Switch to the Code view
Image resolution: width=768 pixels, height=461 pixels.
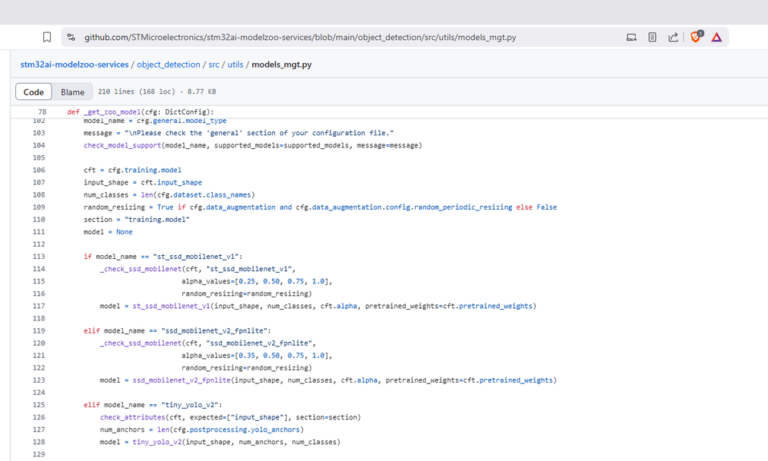tap(34, 92)
